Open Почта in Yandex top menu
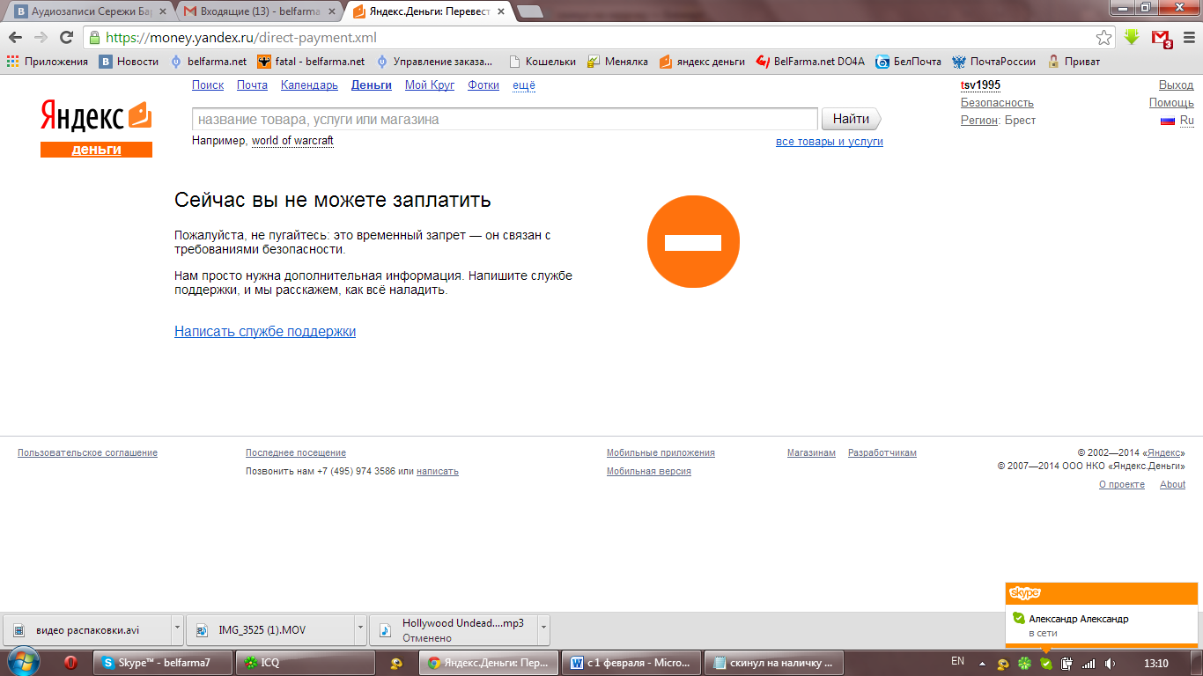Image resolution: width=1203 pixels, height=676 pixels. (x=252, y=85)
